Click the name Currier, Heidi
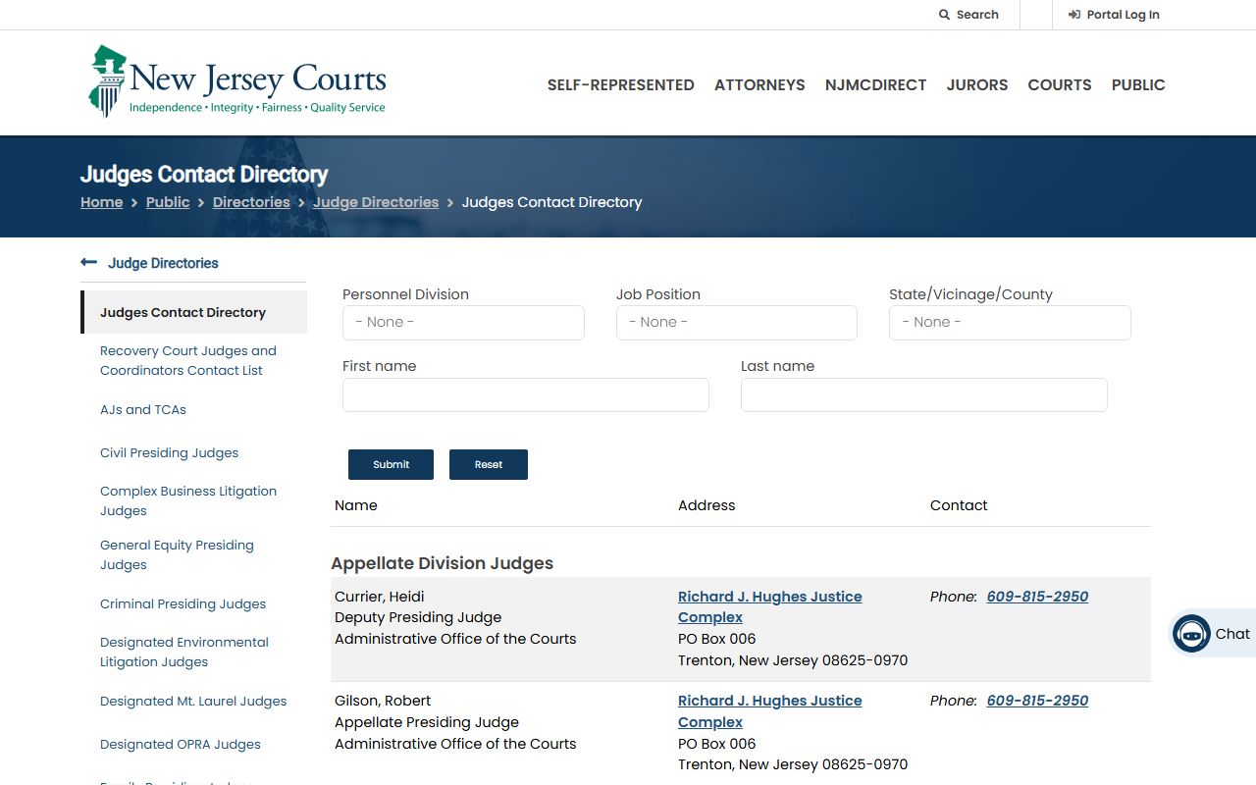The image size is (1256, 785). click(380, 597)
